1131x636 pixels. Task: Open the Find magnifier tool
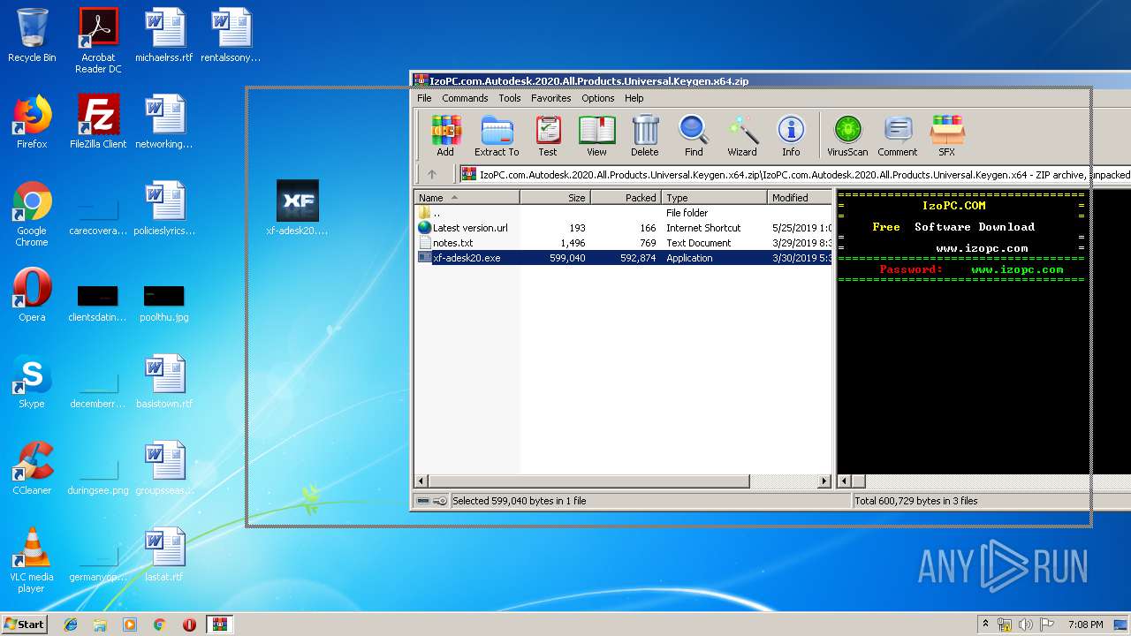694,136
